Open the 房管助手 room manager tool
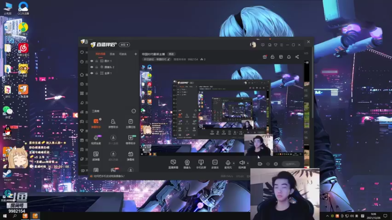The height and width of the screenshot is (220, 392). pyautogui.click(x=113, y=124)
